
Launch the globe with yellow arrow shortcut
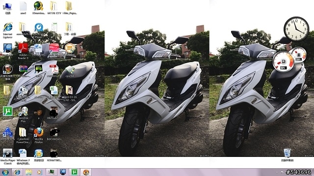click(38, 6)
